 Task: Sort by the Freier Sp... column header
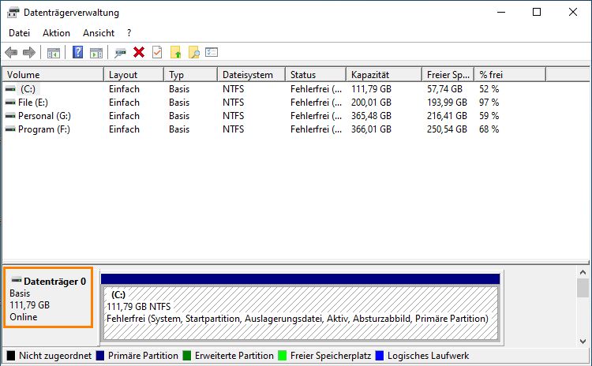pos(448,75)
